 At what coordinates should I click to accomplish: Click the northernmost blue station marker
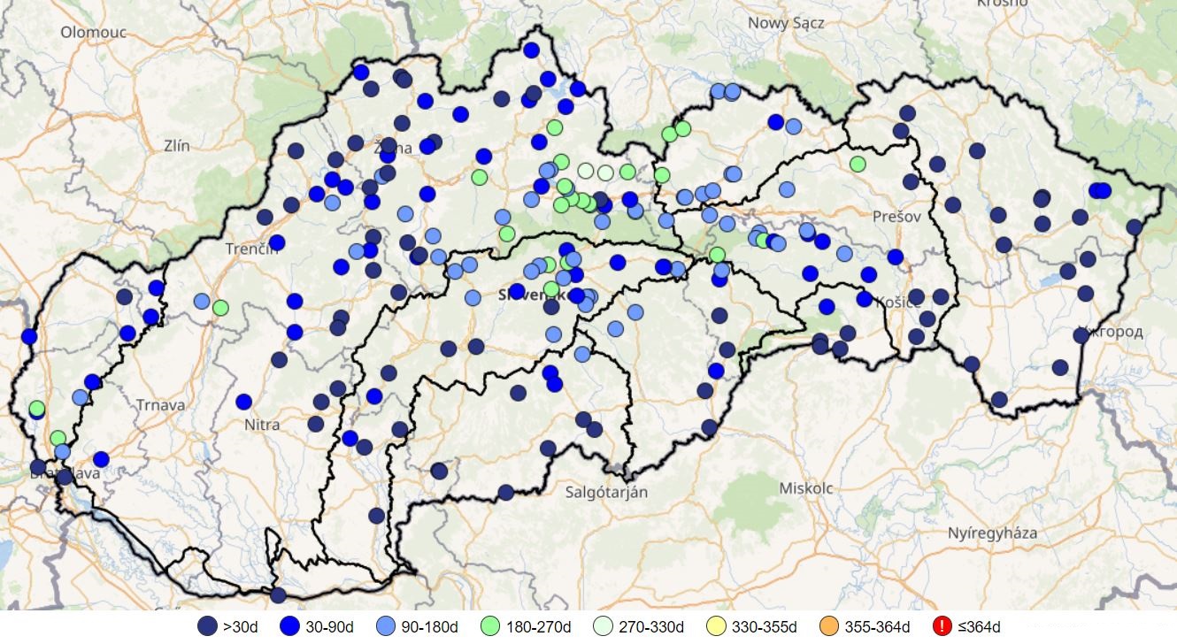531,50
